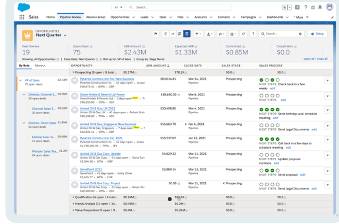Expand the Needs Analysis stage group
339x224 pixels.
click(73, 204)
